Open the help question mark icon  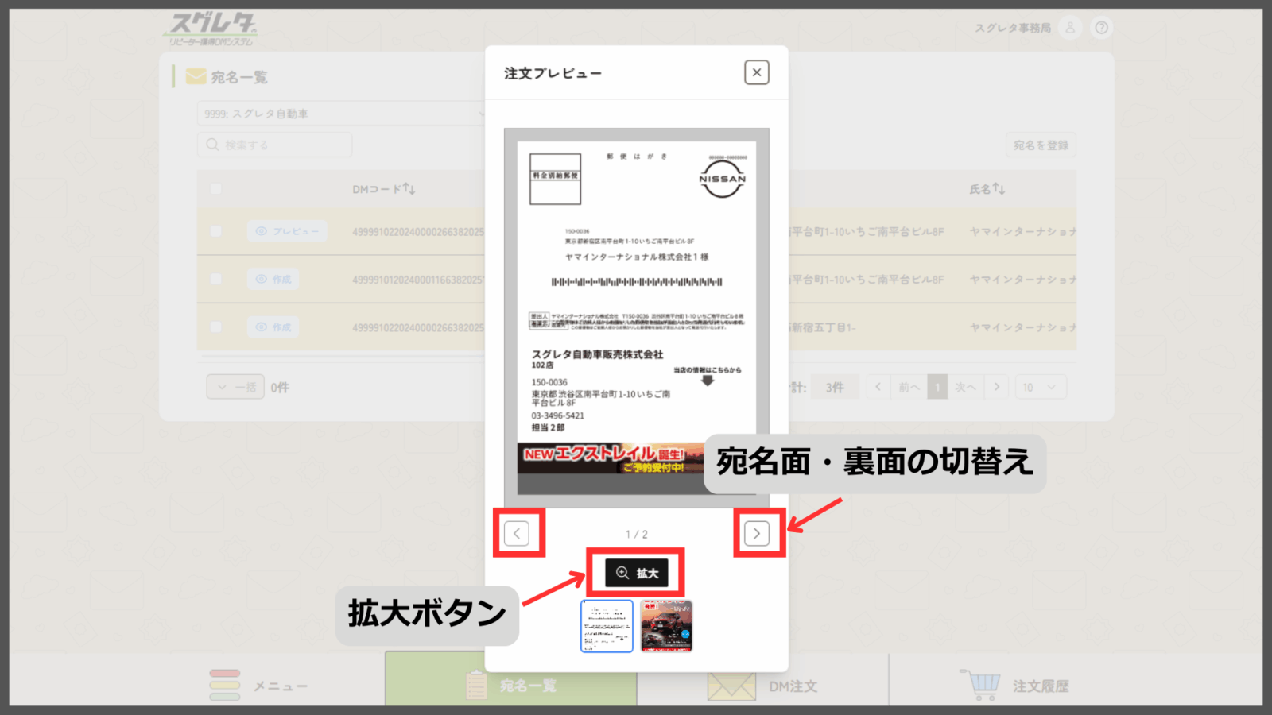[x=1101, y=28]
